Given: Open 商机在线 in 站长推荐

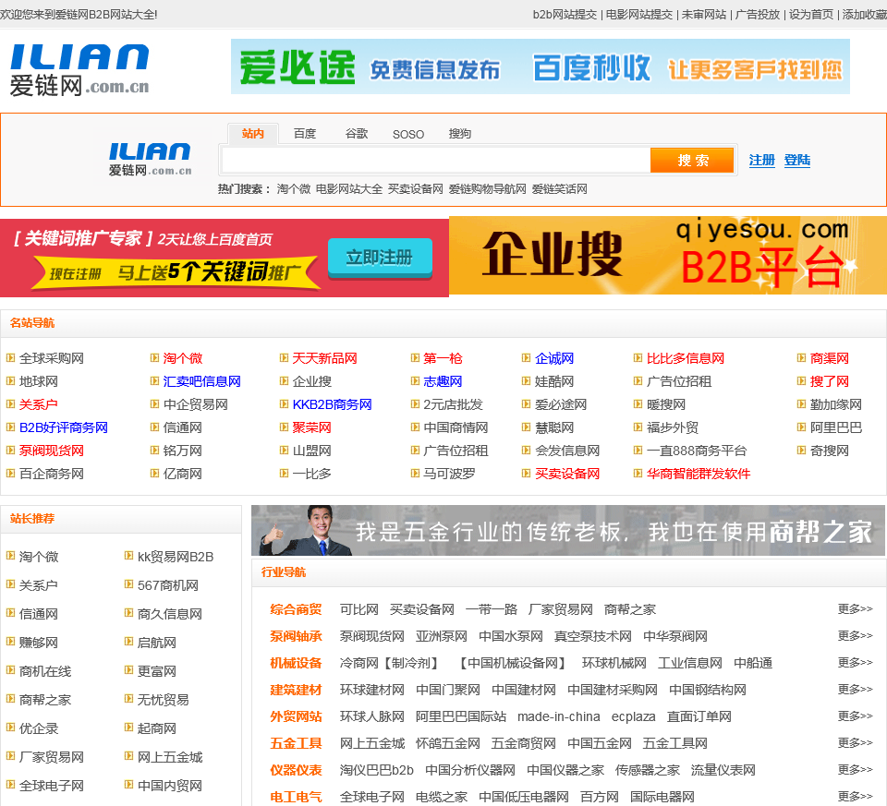Looking at the screenshot, I should (x=45, y=671).
